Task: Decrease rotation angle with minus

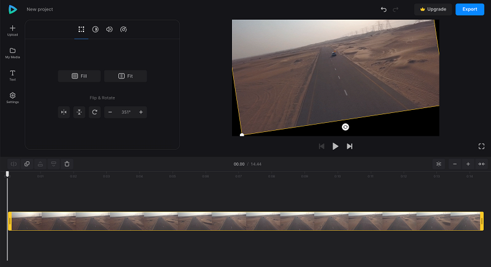Action: (x=110, y=112)
